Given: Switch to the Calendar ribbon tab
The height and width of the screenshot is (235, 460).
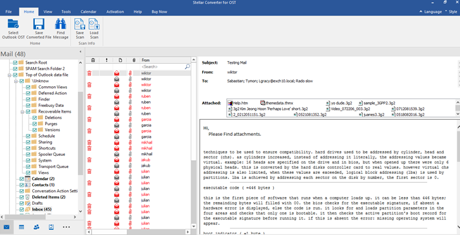Looking at the screenshot, I should pos(89,12).
